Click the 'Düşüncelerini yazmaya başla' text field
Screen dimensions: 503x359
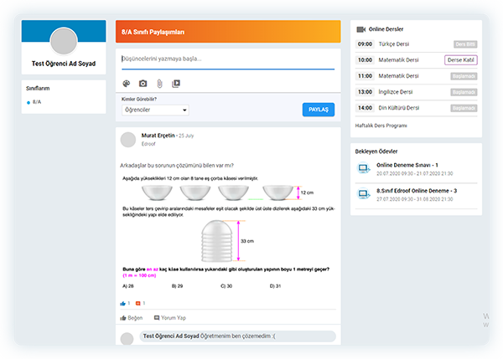click(x=226, y=59)
